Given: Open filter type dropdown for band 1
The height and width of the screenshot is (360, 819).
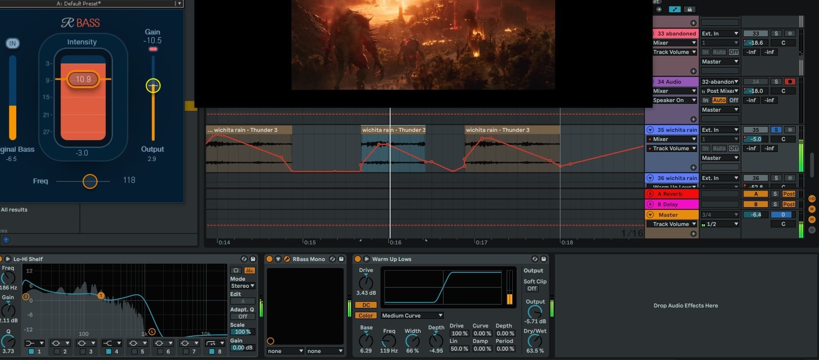Looking at the screenshot, I should click(x=34, y=343).
